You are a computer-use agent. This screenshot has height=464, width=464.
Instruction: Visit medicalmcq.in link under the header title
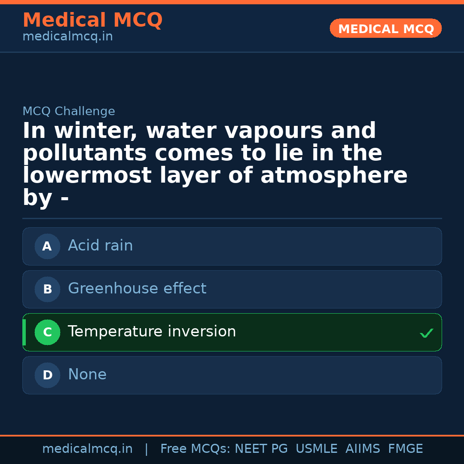click(x=67, y=37)
